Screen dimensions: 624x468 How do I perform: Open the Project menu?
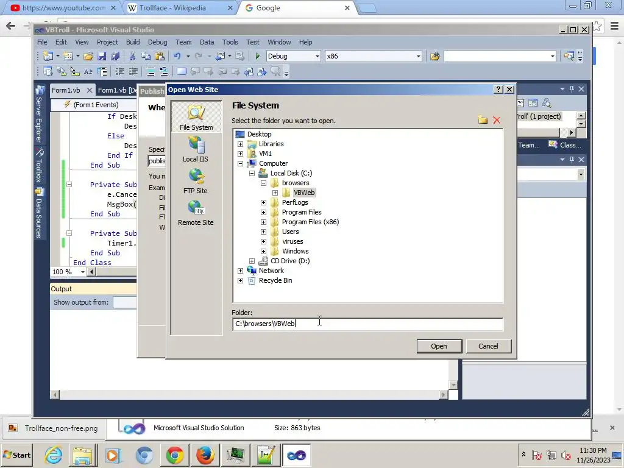pyautogui.click(x=107, y=42)
